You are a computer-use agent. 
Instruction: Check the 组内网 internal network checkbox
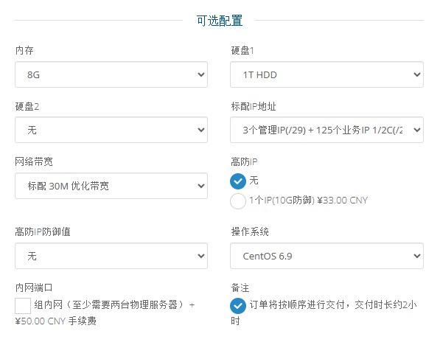(23, 306)
